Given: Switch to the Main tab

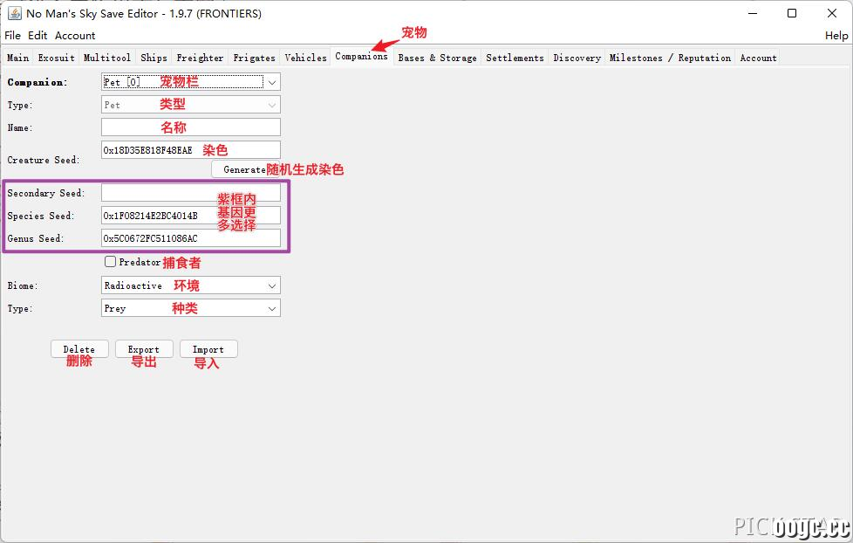Looking at the screenshot, I should click(x=18, y=58).
